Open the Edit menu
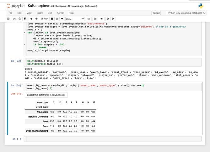Screen dimensions: 210x152 [x=19, y=13]
